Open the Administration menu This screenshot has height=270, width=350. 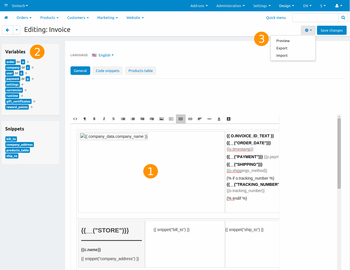(x=230, y=6)
